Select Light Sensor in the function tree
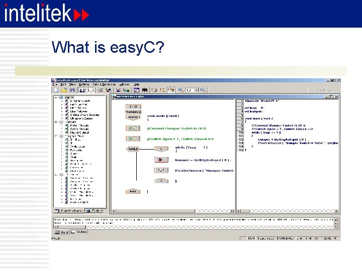Image resolution: width=362 pixels, height=271 pixels. [x=78, y=104]
